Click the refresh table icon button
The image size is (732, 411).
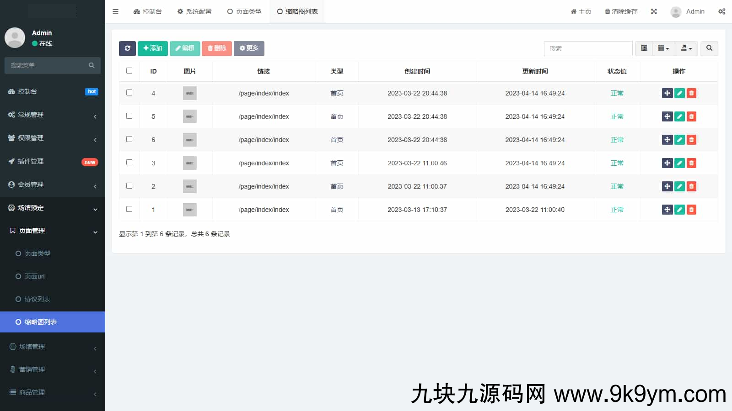point(127,48)
